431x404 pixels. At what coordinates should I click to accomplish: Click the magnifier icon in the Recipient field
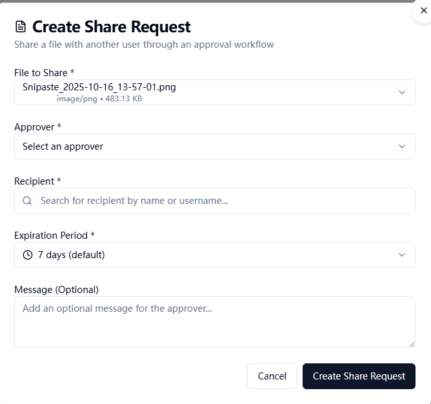click(x=28, y=201)
